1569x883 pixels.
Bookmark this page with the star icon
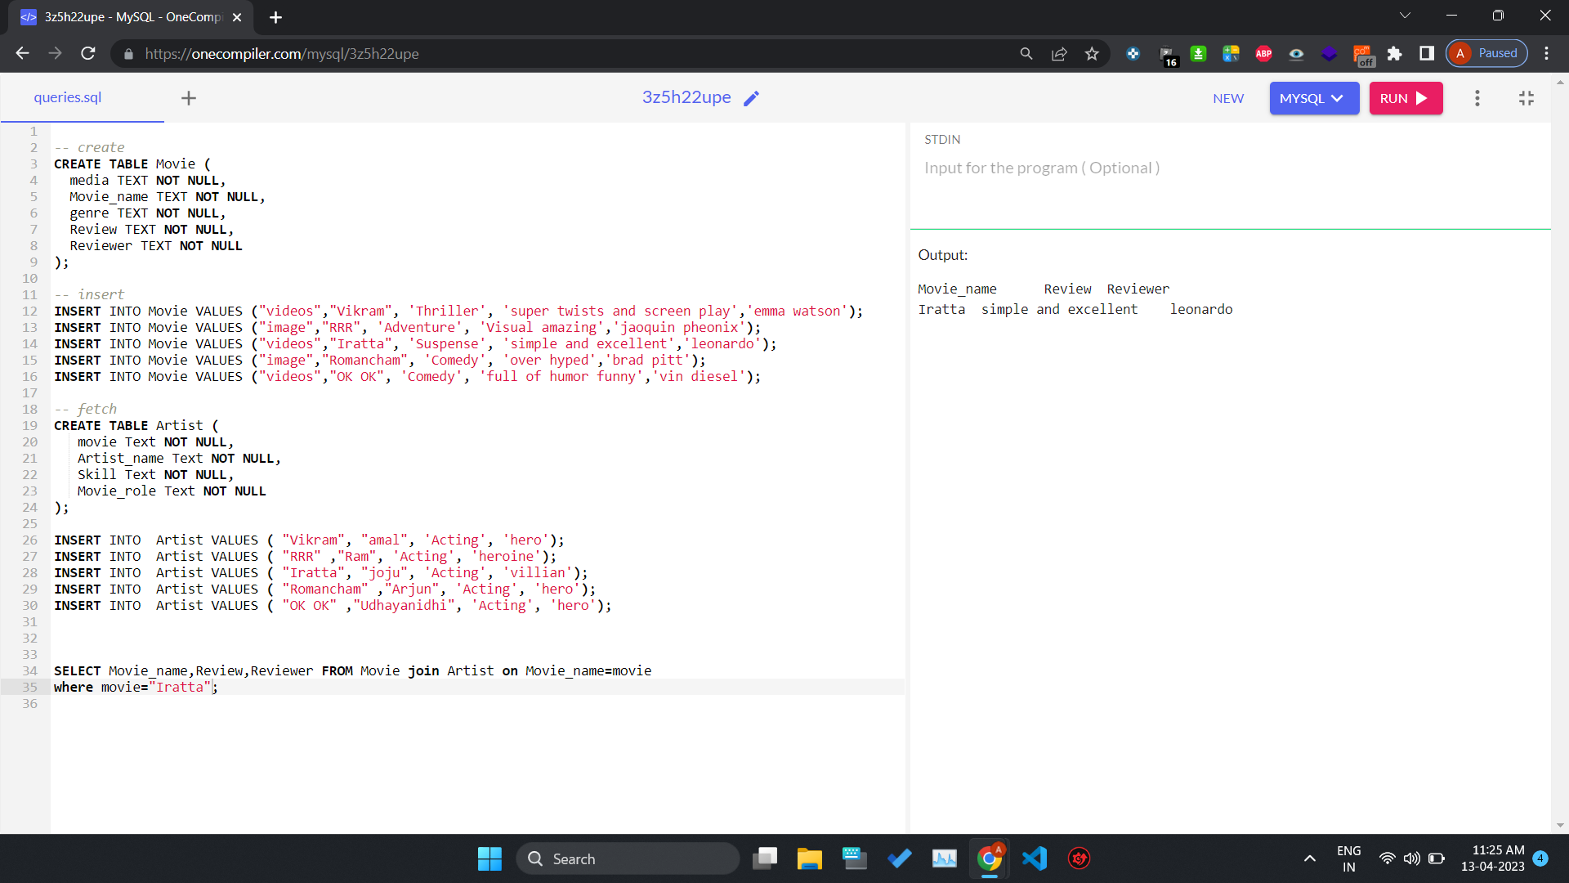tap(1092, 54)
